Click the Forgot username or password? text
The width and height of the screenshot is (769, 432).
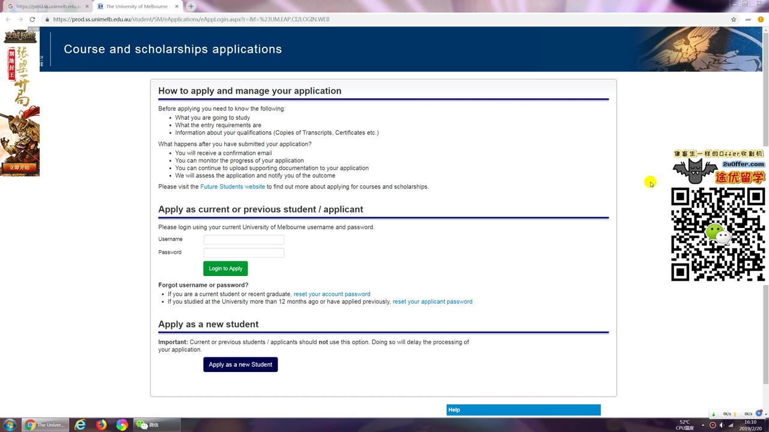[x=203, y=285]
